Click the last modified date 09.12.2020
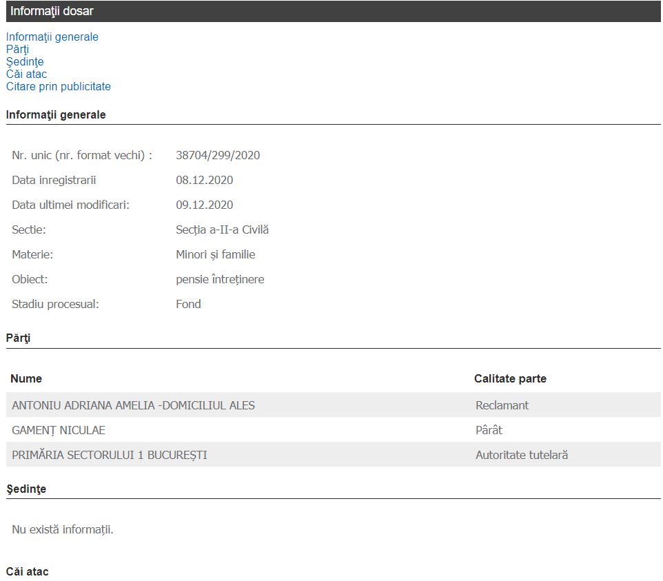 coord(204,205)
